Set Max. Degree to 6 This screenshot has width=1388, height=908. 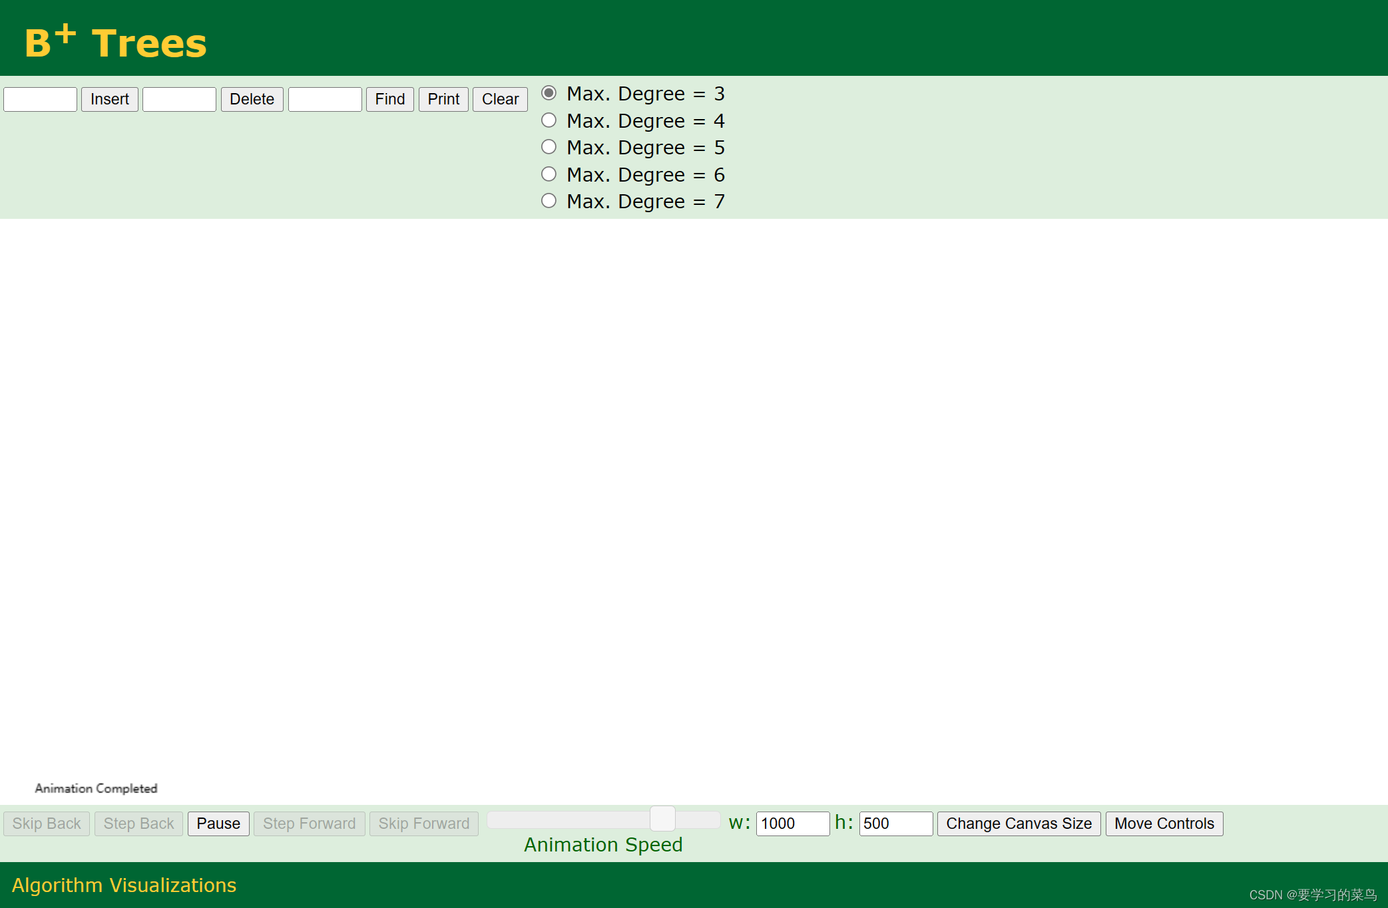coord(549,174)
